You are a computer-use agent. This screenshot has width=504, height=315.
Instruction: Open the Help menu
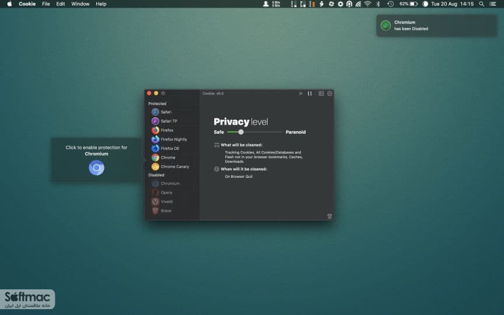point(101,4)
